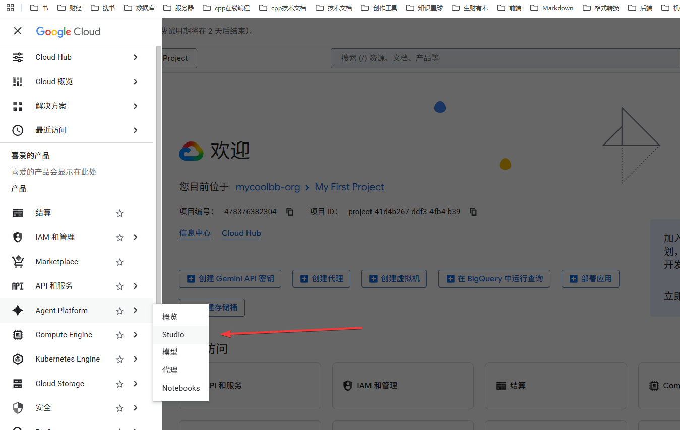The width and height of the screenshot is (680, 430).
Task: Expand the 最近访问 submenu chevron
Action: click(x=135, y=130)
